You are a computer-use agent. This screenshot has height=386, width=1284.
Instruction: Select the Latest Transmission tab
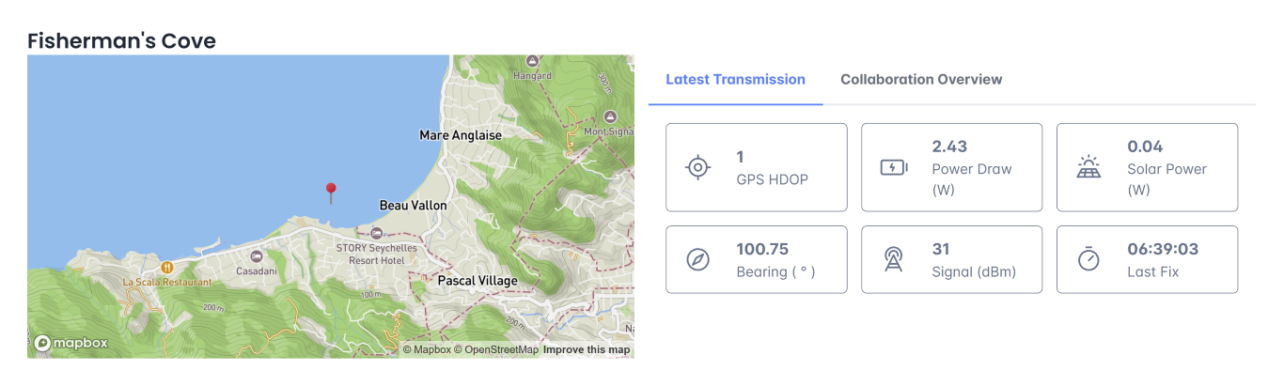point(735,80)
